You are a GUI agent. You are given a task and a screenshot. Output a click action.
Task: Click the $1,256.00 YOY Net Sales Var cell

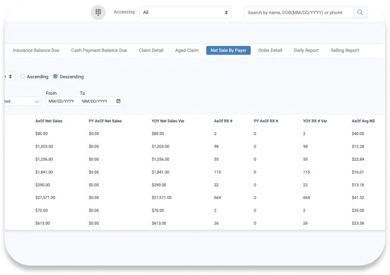161,159
